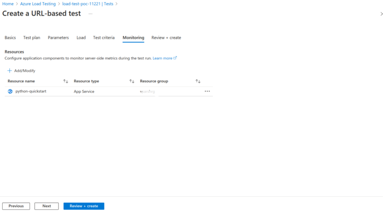The image size is (383, 212).
Task: Click the plus icon beside Add/Modify
Action: [10, 71]
